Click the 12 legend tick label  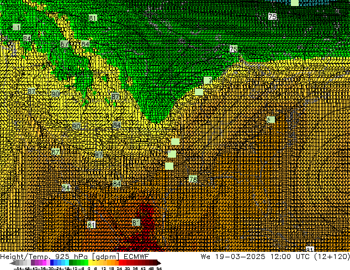click(104, 268)
